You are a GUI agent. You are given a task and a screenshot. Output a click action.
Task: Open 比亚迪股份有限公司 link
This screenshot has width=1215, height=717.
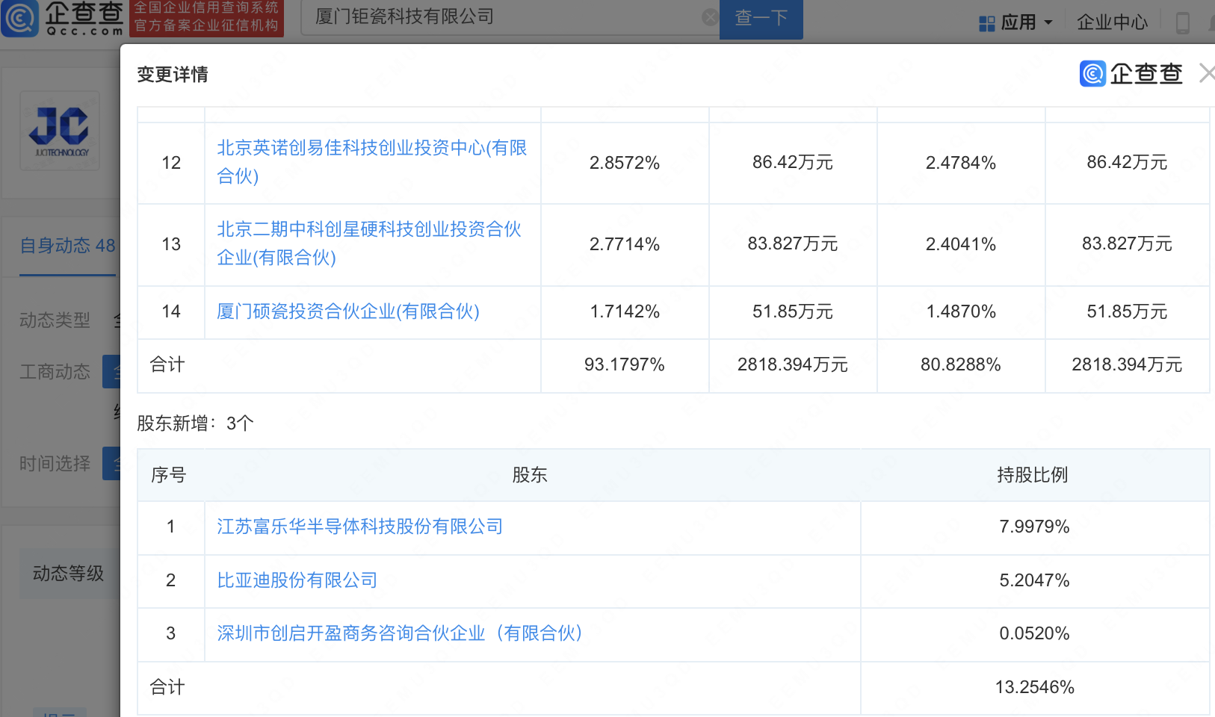pyautogui.click(x=297, y=580)
